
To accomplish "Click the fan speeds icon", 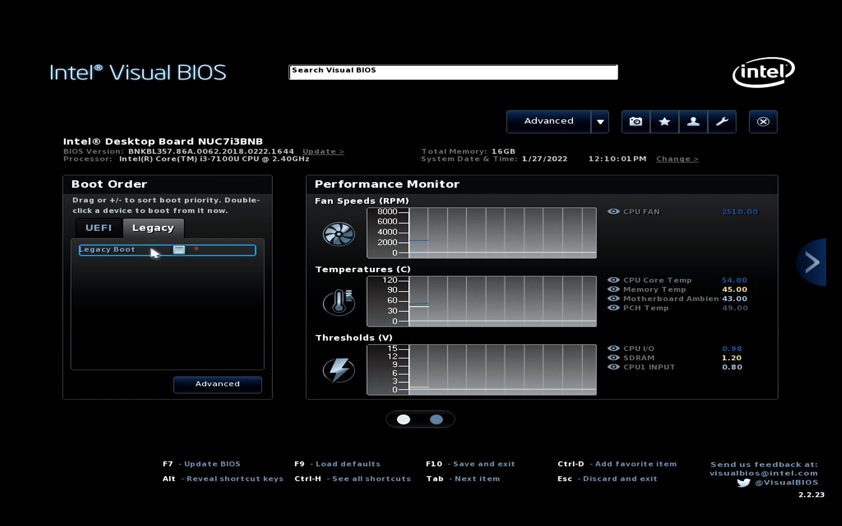I will [x=339, y=234].
